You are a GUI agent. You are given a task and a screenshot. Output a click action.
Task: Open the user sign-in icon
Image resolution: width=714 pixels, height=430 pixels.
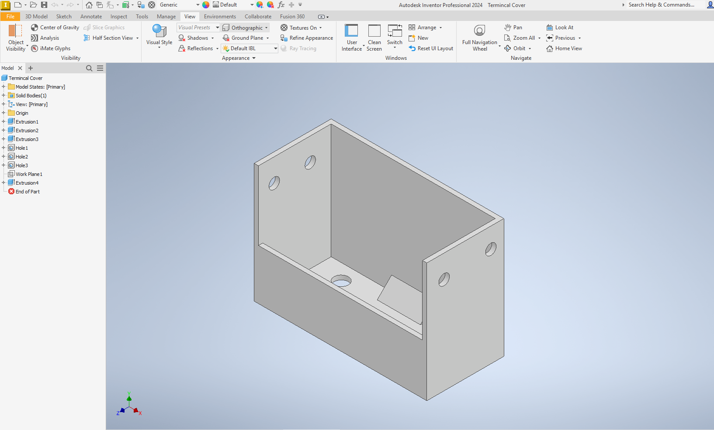(710, 5)
